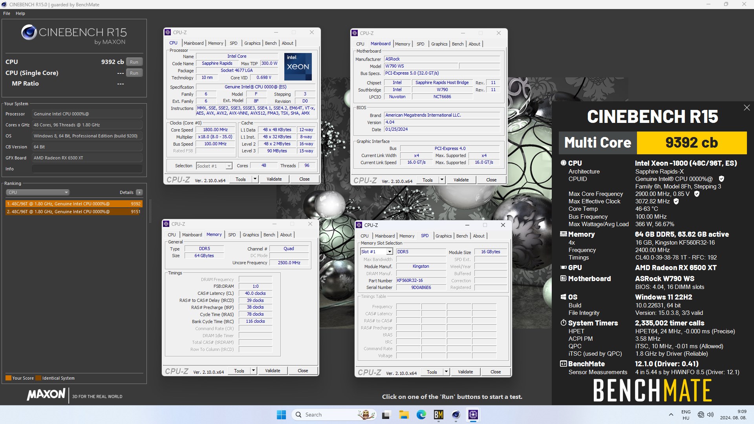The image size is (754, 424).
Task: Switch to Memory tab in top-left CPU-Z
Action: (216, 43)
